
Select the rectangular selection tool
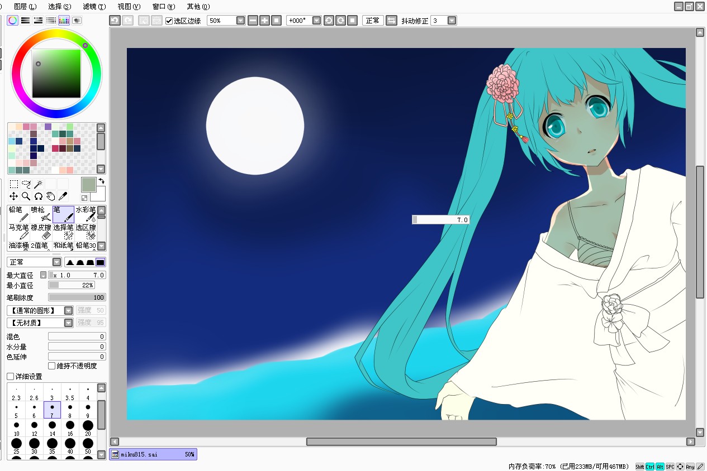tap(14, 184)
